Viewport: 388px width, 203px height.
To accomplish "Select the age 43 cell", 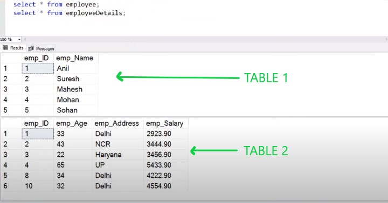I will point(73,144).
